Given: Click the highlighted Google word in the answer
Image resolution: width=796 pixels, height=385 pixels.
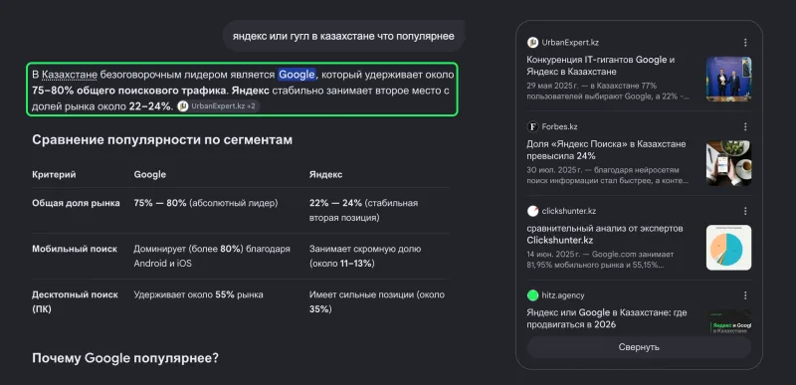Looking at the screenshot, I should [x=297, y=75].
